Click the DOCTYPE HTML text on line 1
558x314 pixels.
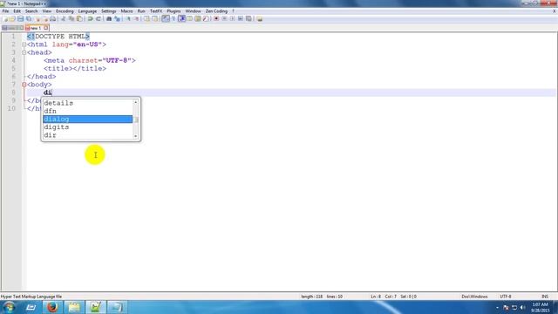pos(58,37)
